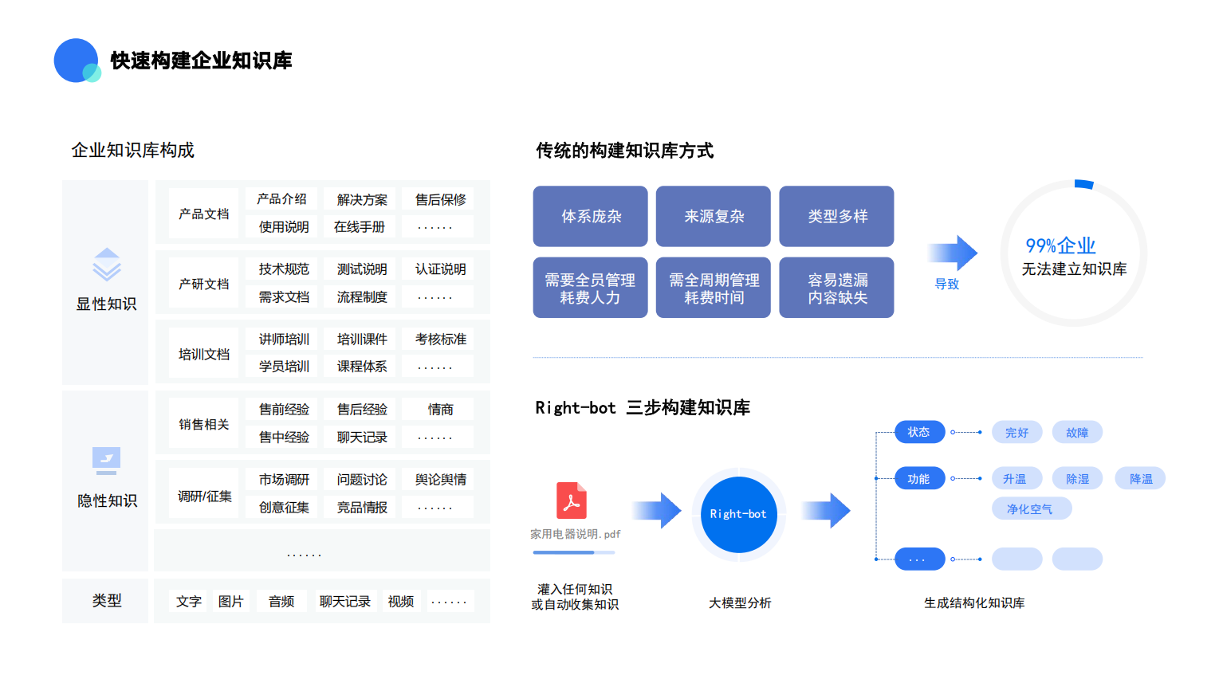Screen dimensions: 1215x683
Task: Open the 家用电器说明.pdf file icon
Action: tap(572, 499)
